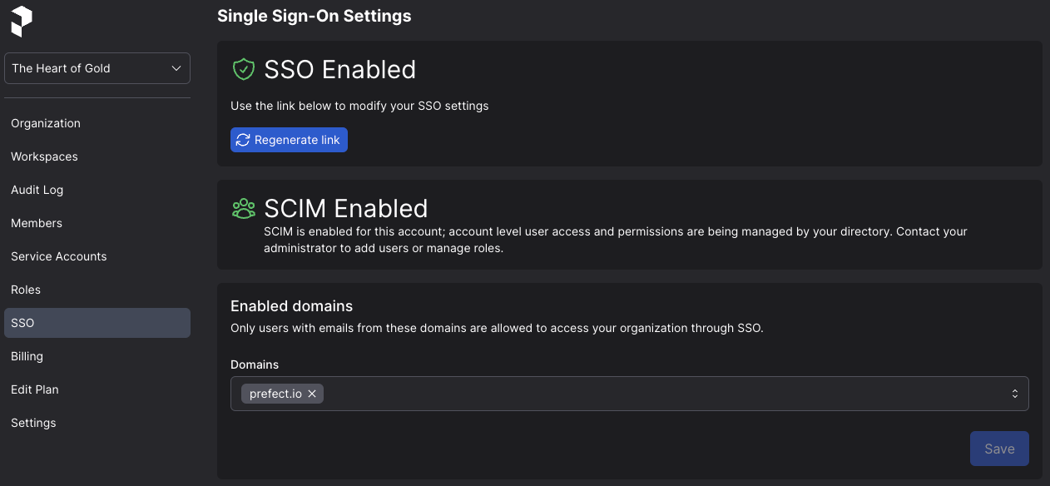Go to Roles in sidebar
The image size is (1050, 486).
(97, 290)
